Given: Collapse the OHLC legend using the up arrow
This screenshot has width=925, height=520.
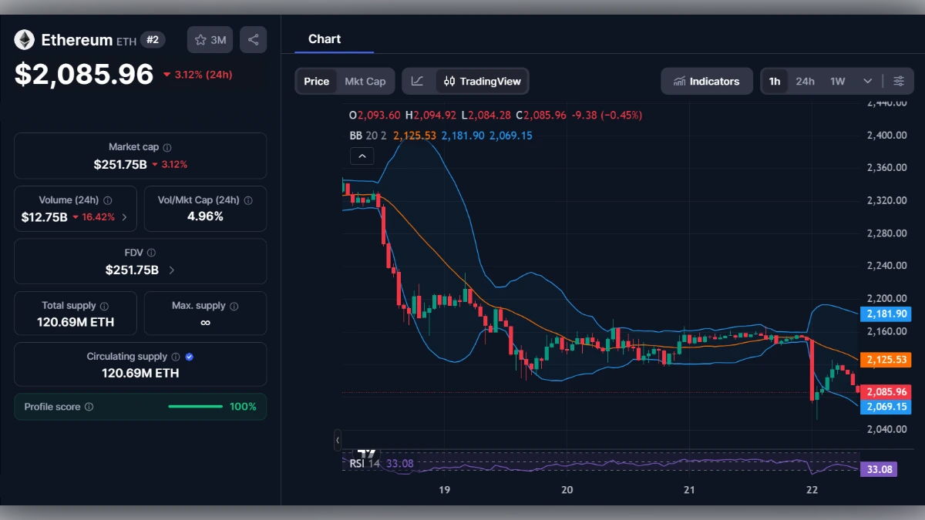Looking at the screenshot, I should [x=362, y=156].
